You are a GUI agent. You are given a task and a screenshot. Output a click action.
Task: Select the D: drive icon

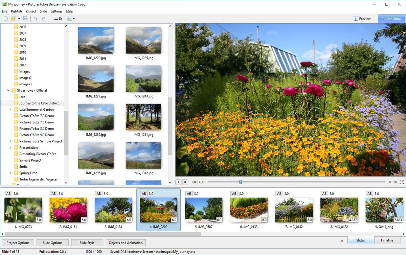click(x=58, y=19)
